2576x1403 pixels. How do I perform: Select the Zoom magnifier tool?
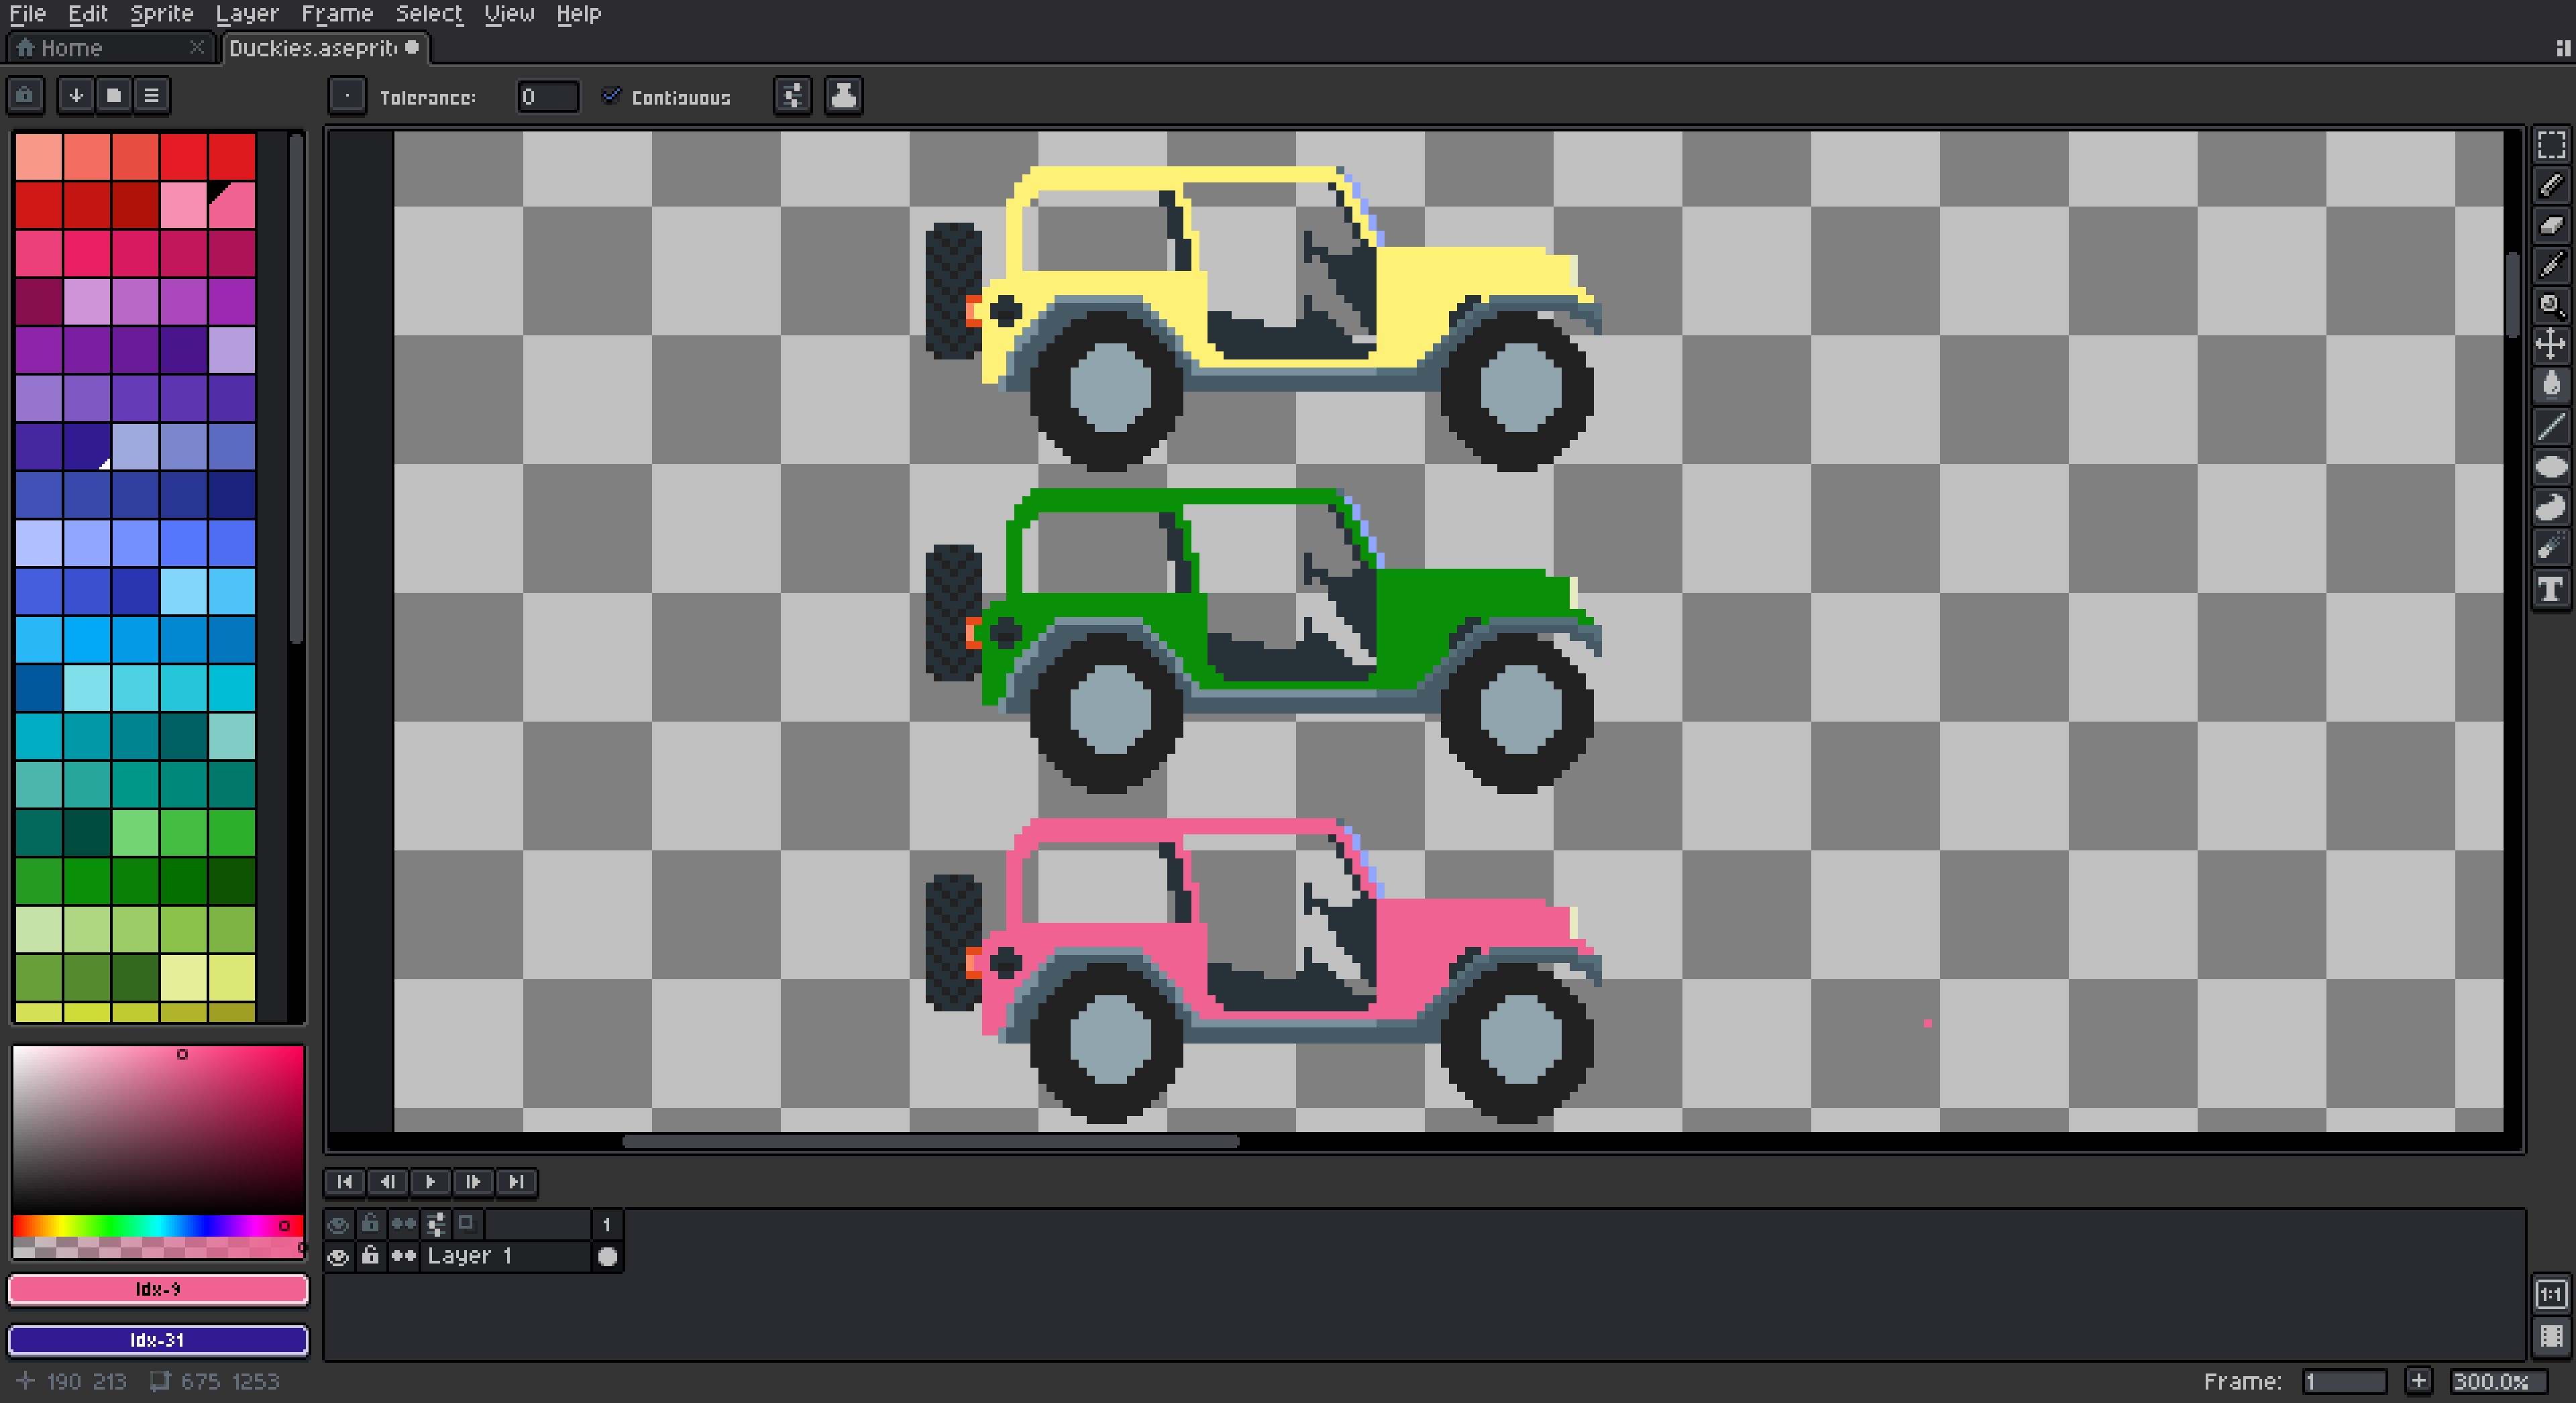coord(2551,305)
